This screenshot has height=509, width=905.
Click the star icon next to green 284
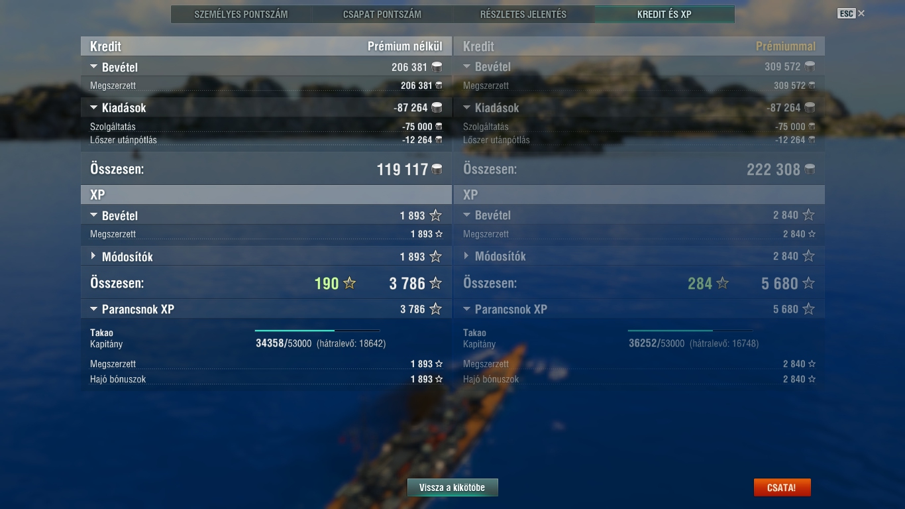pyautogui.click(x=723, y=284)
